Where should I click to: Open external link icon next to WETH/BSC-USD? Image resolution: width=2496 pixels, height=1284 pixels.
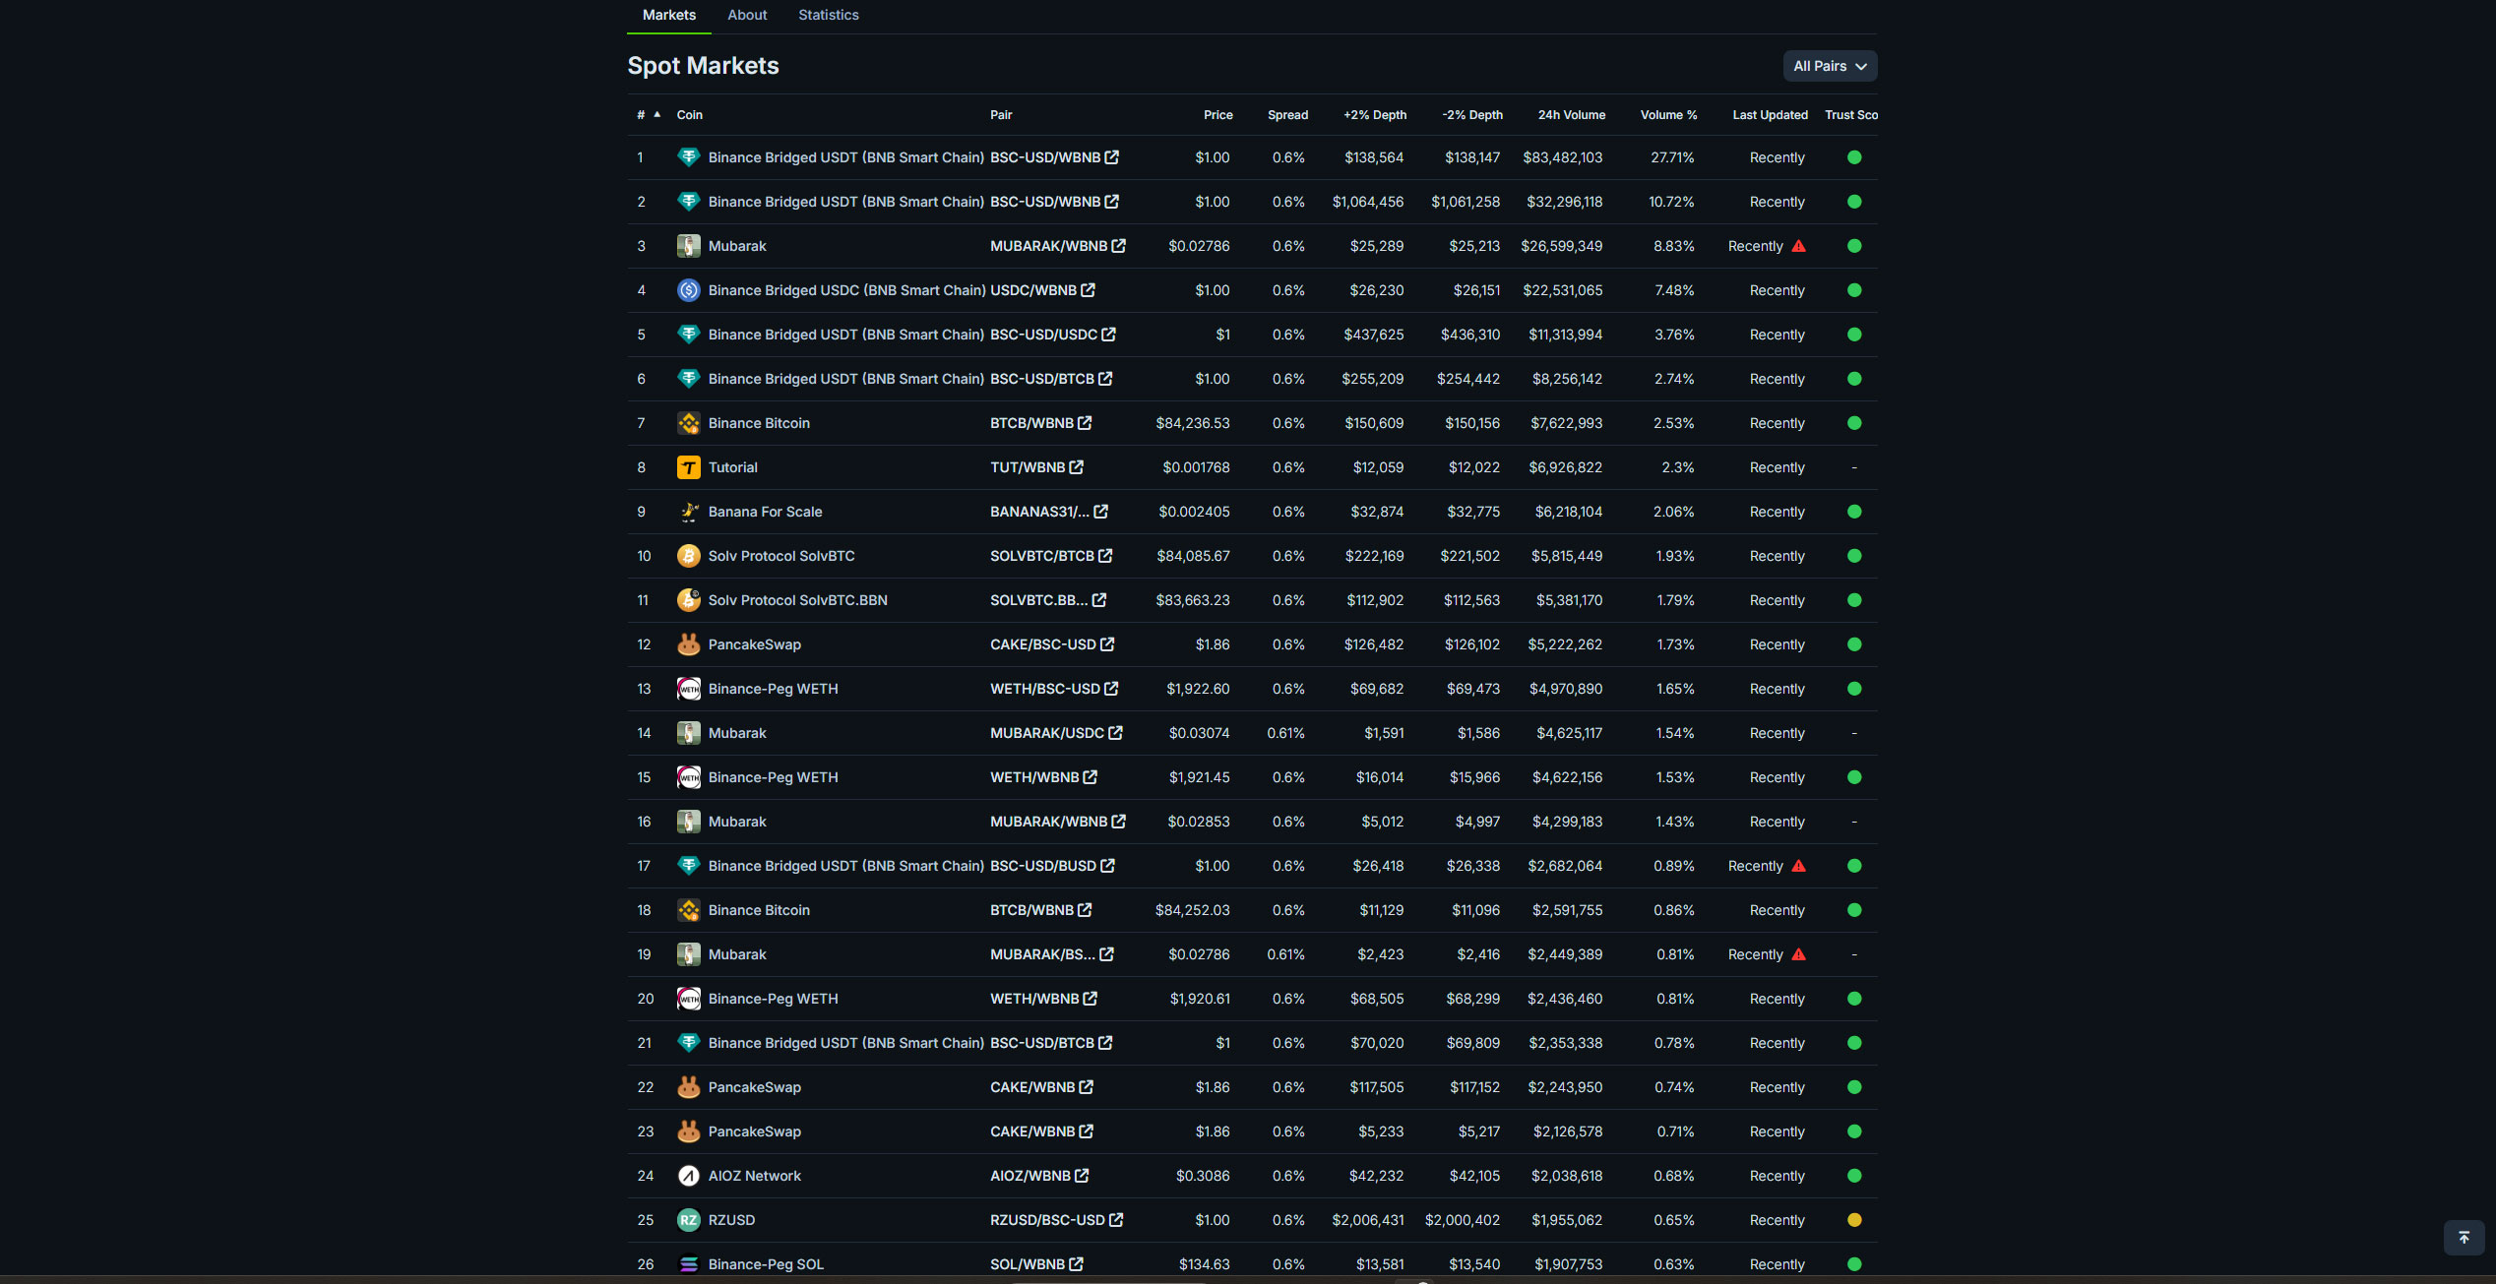pos(1111,689)
